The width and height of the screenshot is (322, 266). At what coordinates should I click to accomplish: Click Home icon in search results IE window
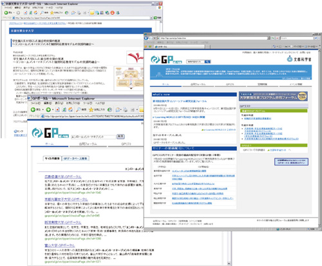tap(70, 109)
